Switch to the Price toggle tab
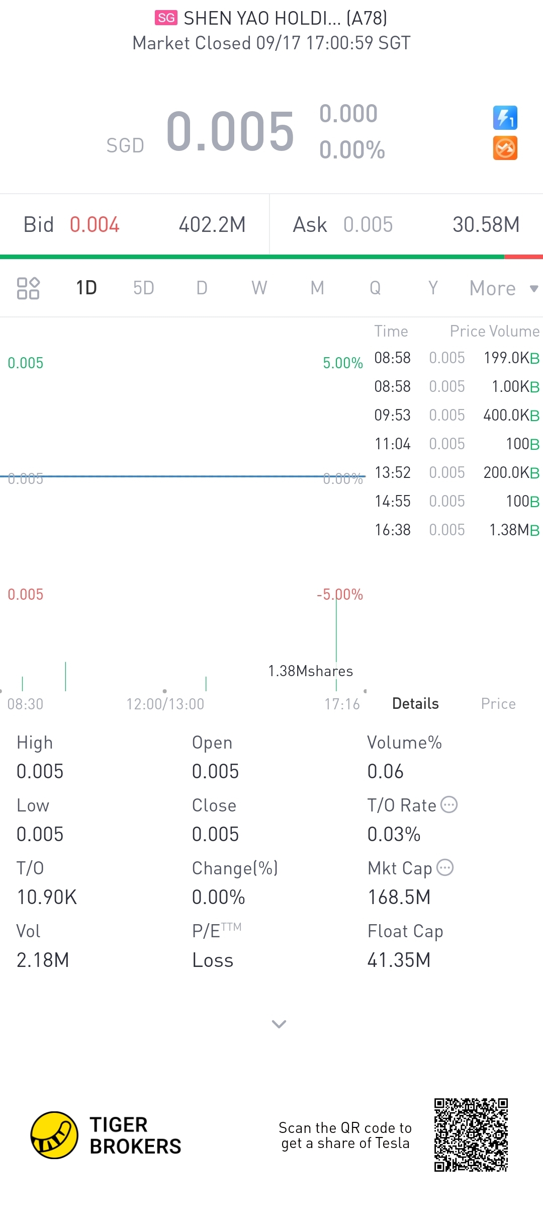The image size is (543, 1222). 498,704
